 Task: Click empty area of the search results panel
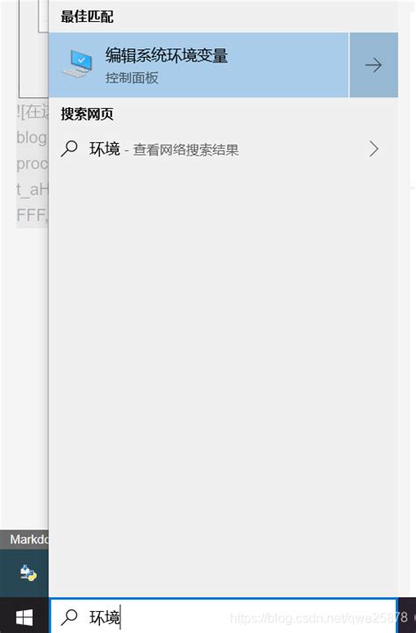point(223,363)
